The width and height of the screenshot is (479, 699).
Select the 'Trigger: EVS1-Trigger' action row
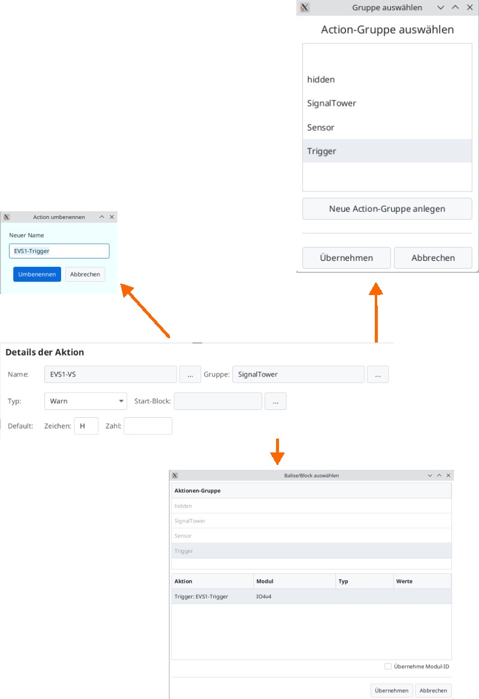(x=311, y=597)
